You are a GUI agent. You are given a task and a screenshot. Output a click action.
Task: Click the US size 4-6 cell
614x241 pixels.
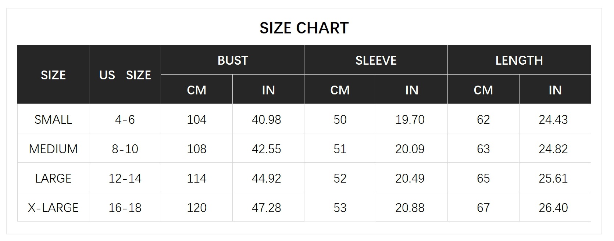[125, 119]
